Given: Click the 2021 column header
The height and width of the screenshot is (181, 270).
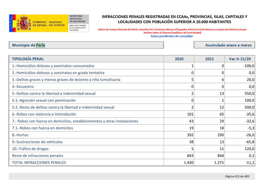Looking at the screenshot, I should pos(210,59).
